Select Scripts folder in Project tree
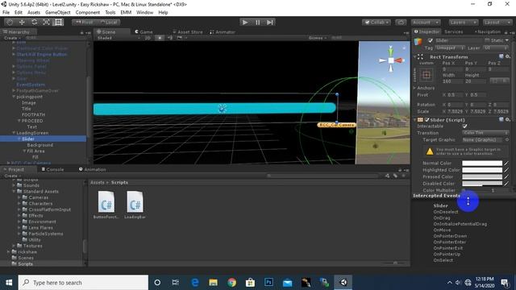Screen dimensions: 516x290 25,264
